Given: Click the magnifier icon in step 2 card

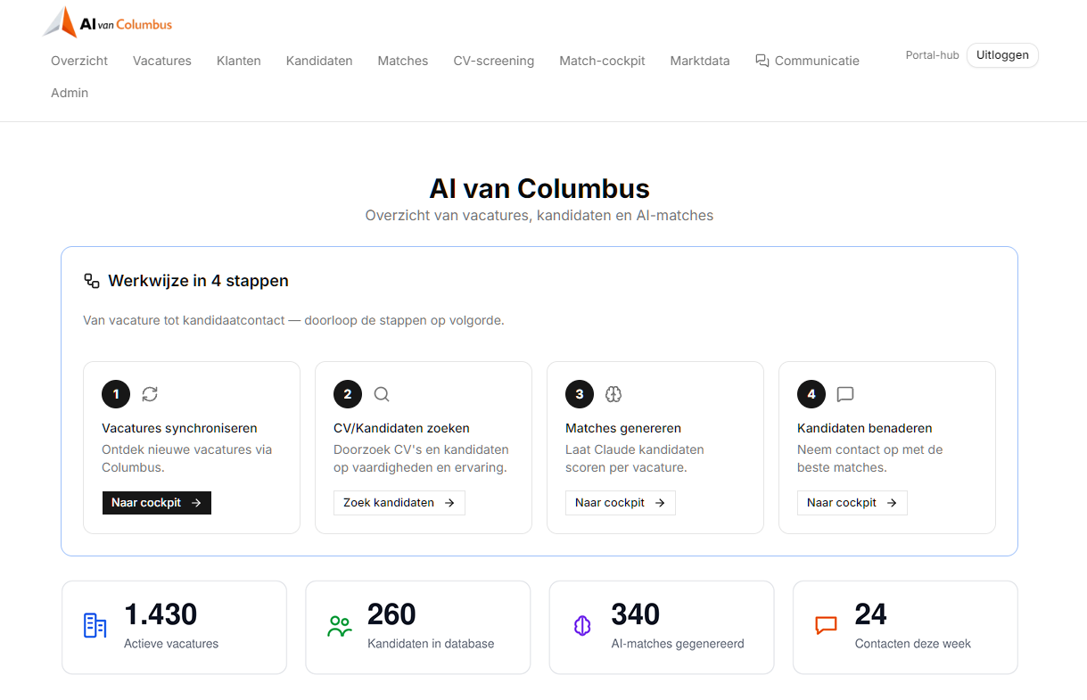Looking at the screenshot, I should 382,394.
